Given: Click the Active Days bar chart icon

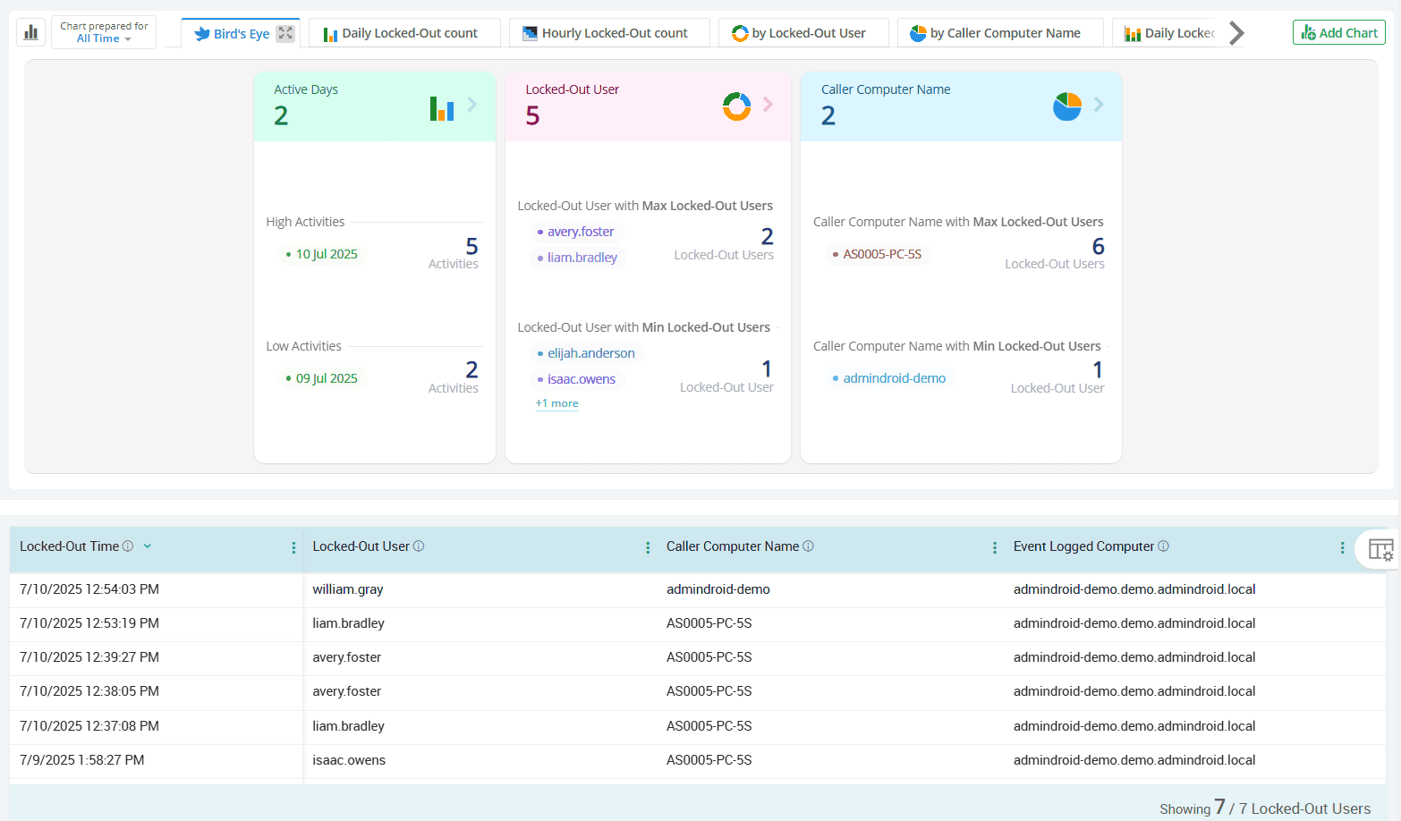Looking at the screenshot, I should tap(442, 108).
